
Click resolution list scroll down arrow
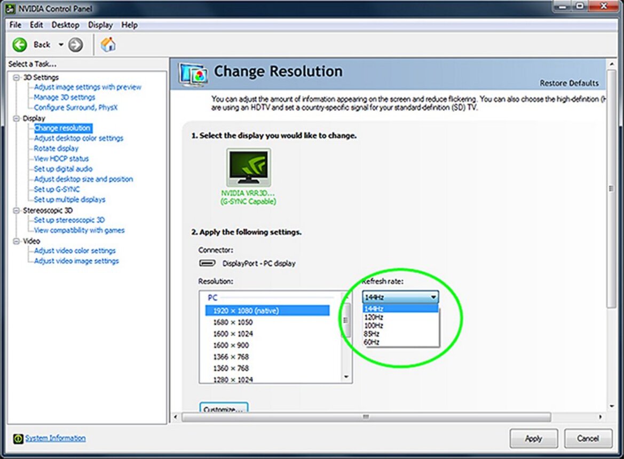[x=346, y=377]
